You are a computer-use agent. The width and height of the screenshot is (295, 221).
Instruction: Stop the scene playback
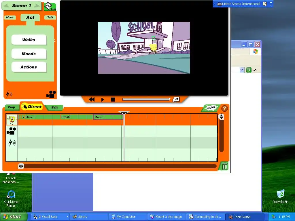(113, 99)
